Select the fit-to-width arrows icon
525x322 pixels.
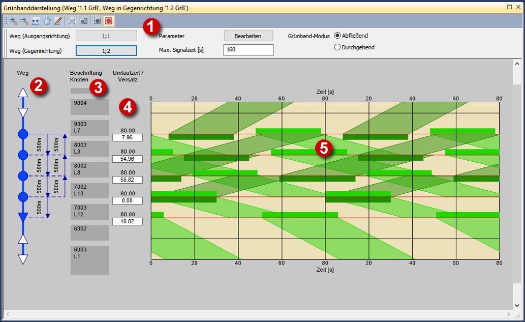(36, 21)
